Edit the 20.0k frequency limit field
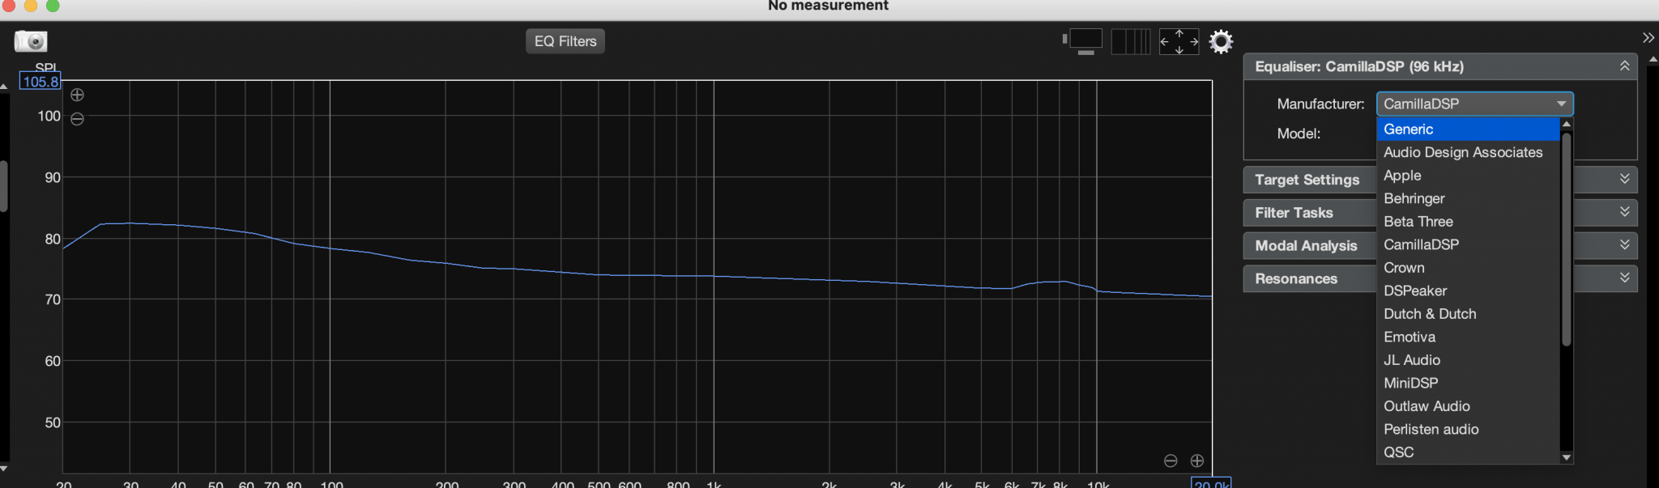1659x488 pixels. [1211, 484]
